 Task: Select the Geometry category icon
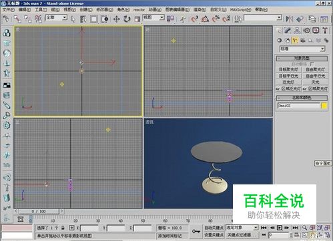click(280, 40)
